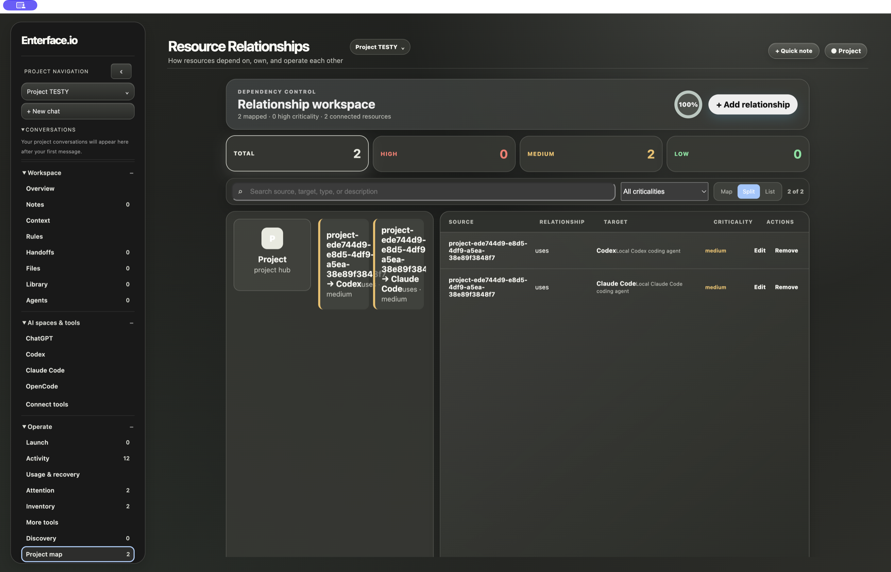Switch to Split view

[x=748, y=191]
